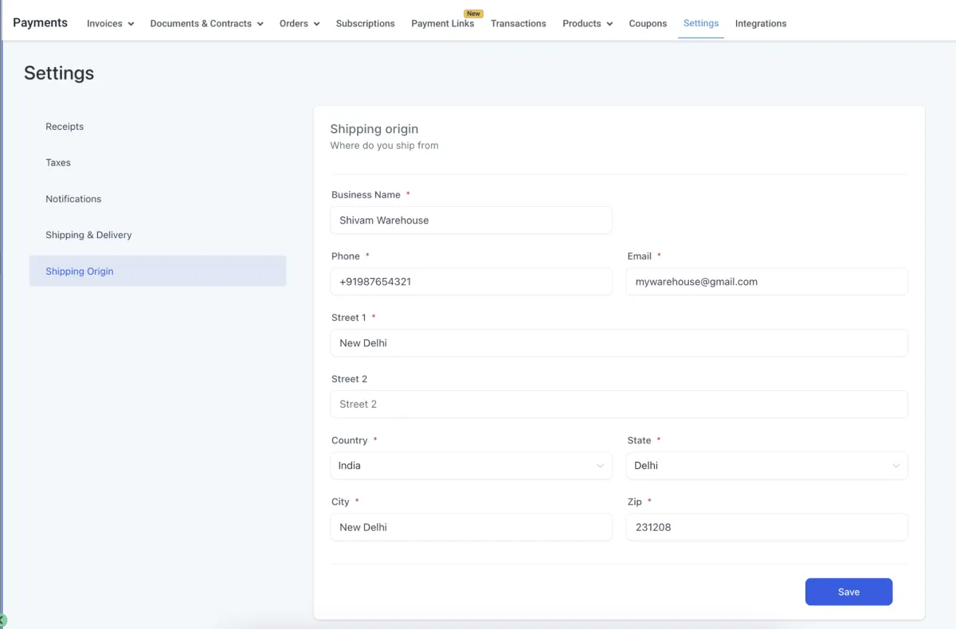The image size is (956, 629).
Task: Click the Zip code field
Action: (x=766, y=527)
